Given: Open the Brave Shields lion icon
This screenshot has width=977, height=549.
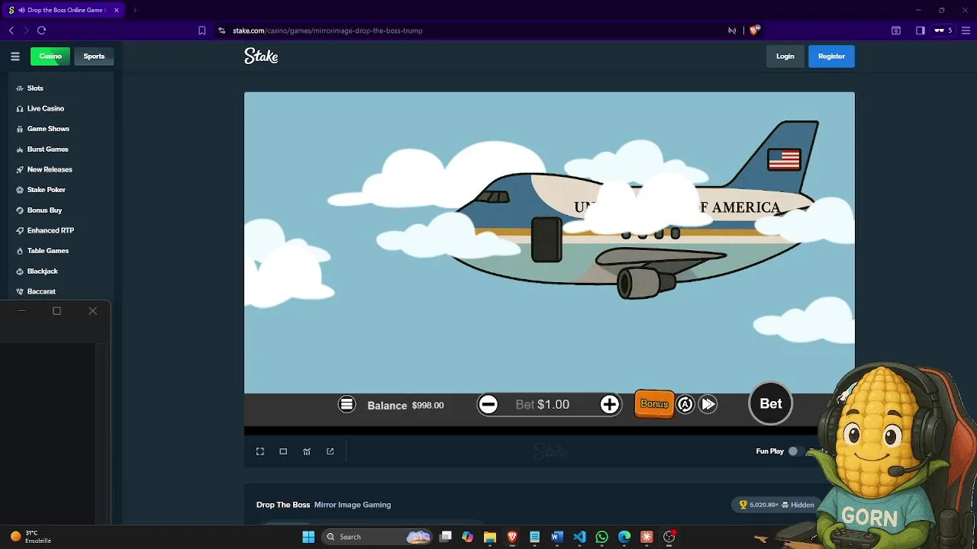Looking at the screenshot, I should [x=754, y=30].
